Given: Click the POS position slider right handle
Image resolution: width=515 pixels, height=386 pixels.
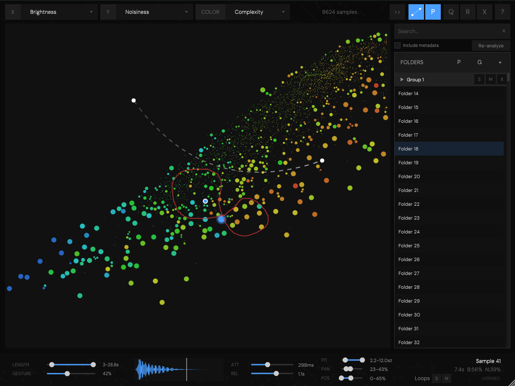Looking at the screenshot, I should point(351,378).
